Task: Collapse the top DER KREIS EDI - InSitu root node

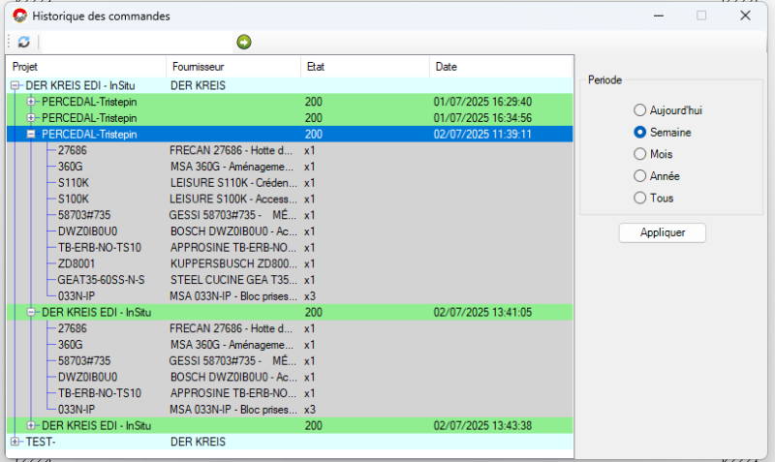Action: pos(15,85)
